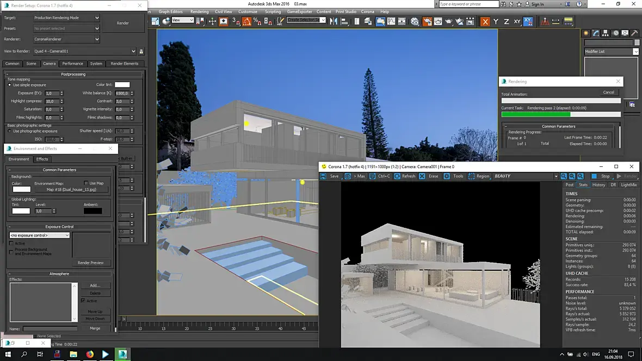Toggle Exposure Control Active checkbox
The width and height of the screenshot is (642, 361).
click(11, 243)
